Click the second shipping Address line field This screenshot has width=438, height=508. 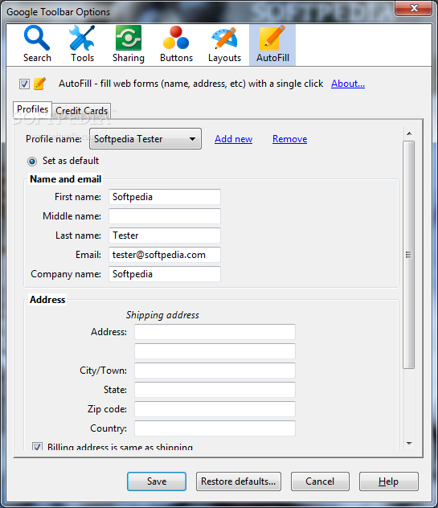[x=215, y=351]
